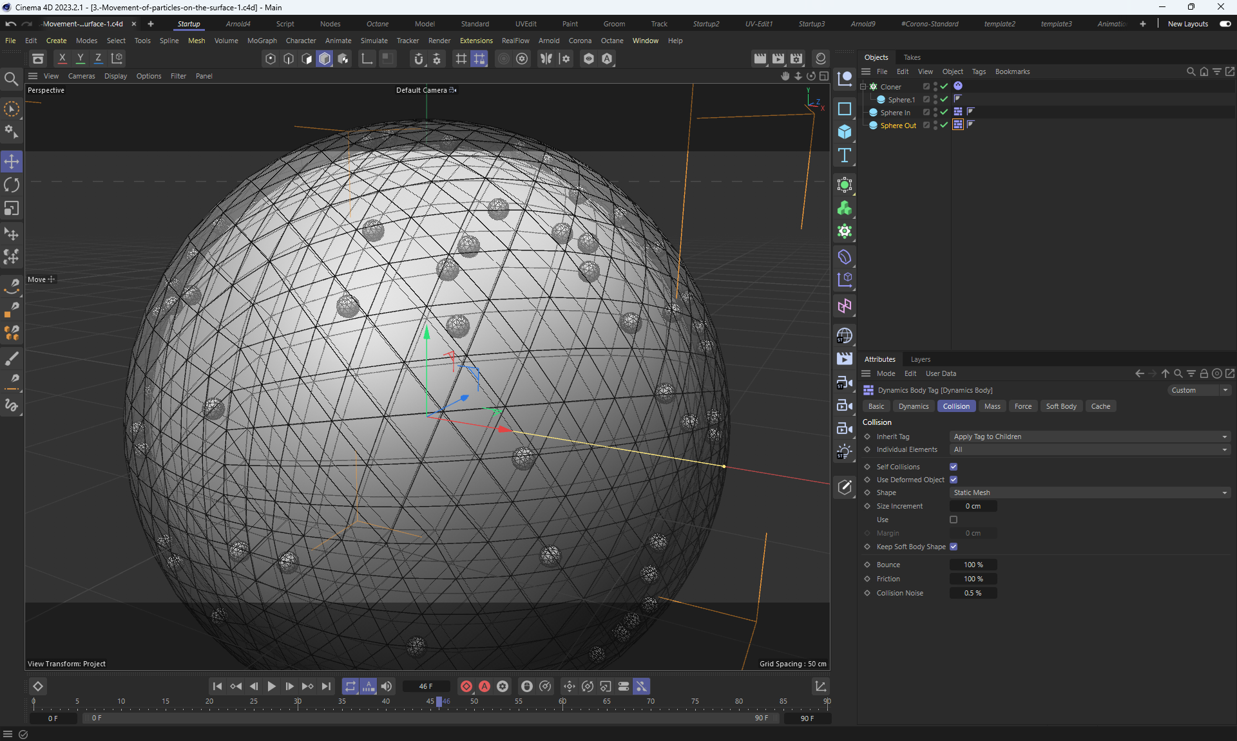The width and height of the screenshot is (1237, 741).
Task: Click the Record active objects button
Action: pos(466,686)
